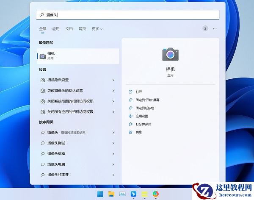
Task: Click search icon beside 摄像头测试
Action: (43, 143)
